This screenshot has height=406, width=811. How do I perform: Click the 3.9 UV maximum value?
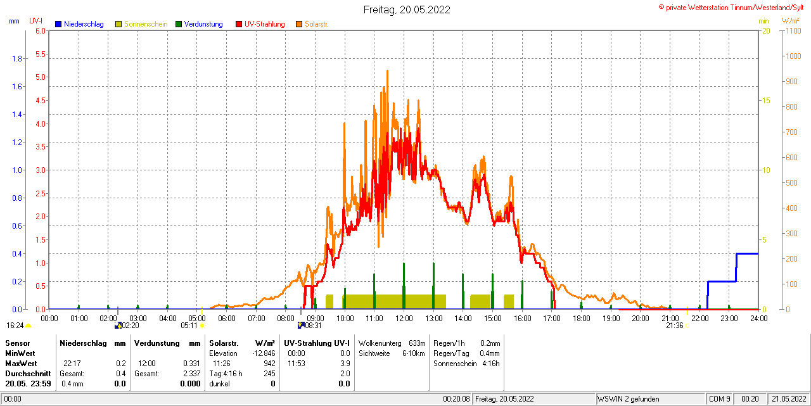pyautogui.click(x=345, y=364)
